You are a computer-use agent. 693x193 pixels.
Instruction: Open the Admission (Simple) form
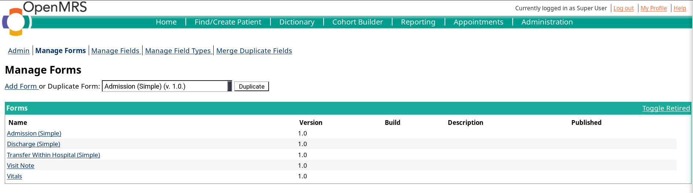point(34,133)
